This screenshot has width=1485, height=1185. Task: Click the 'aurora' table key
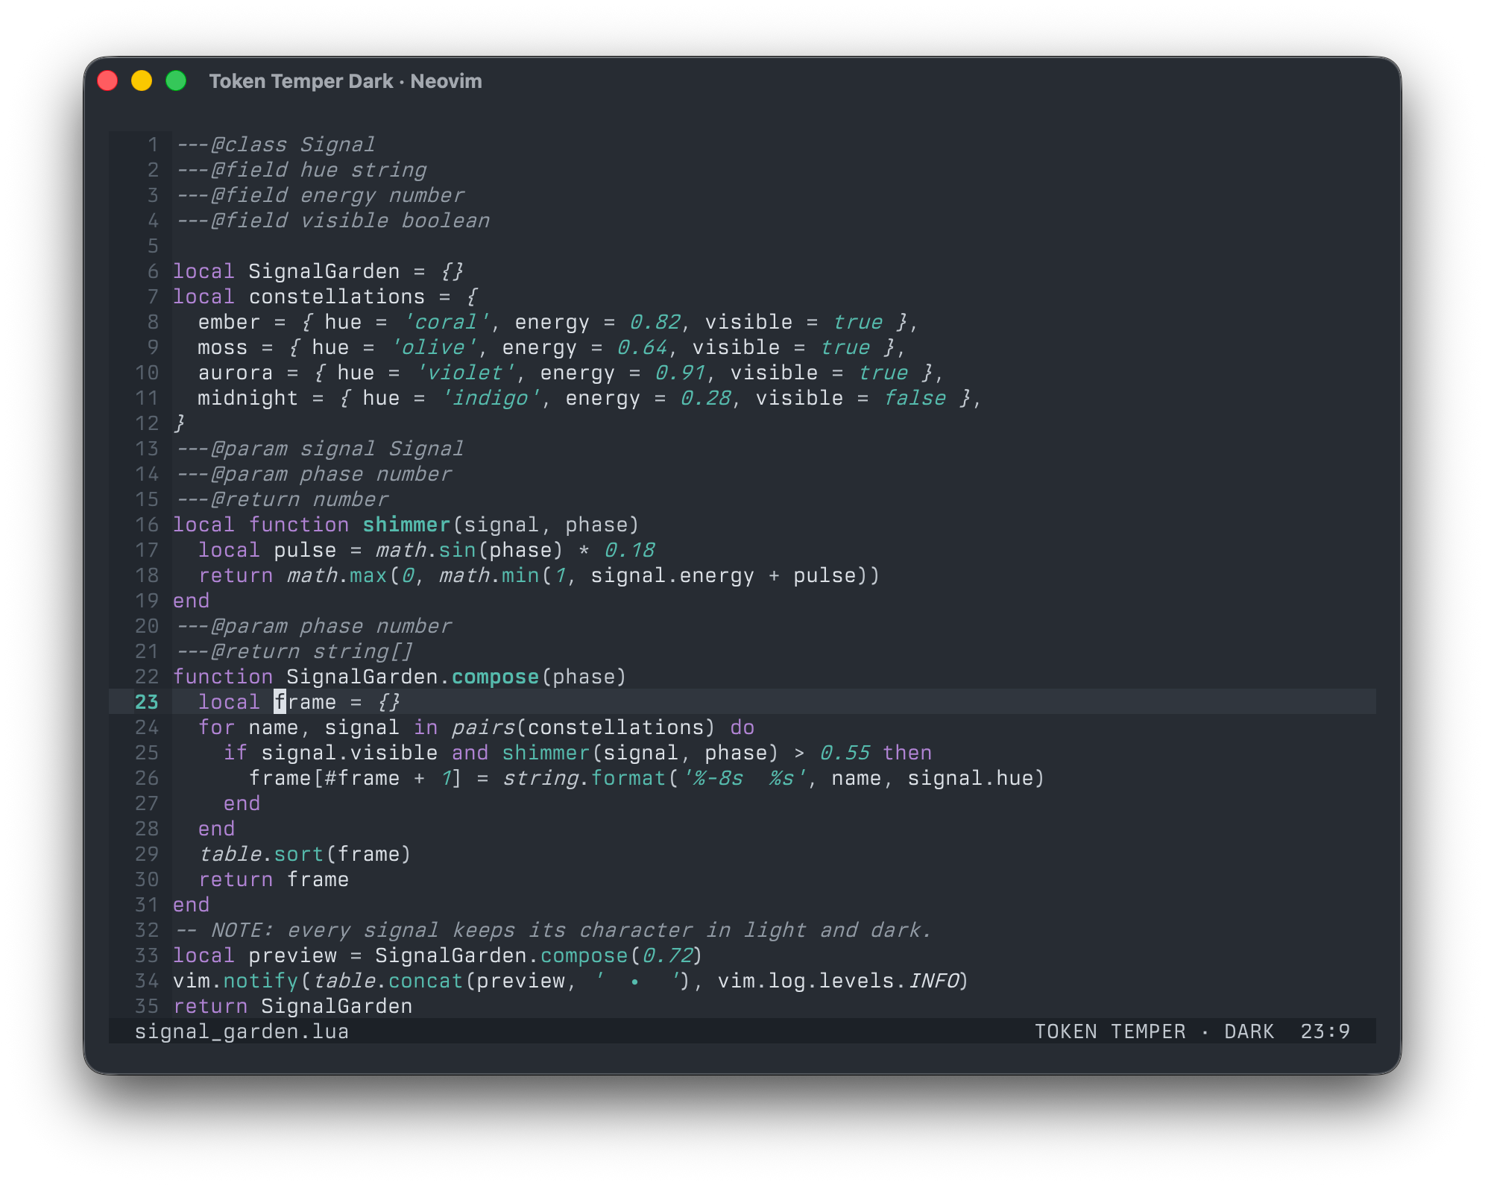236,373
